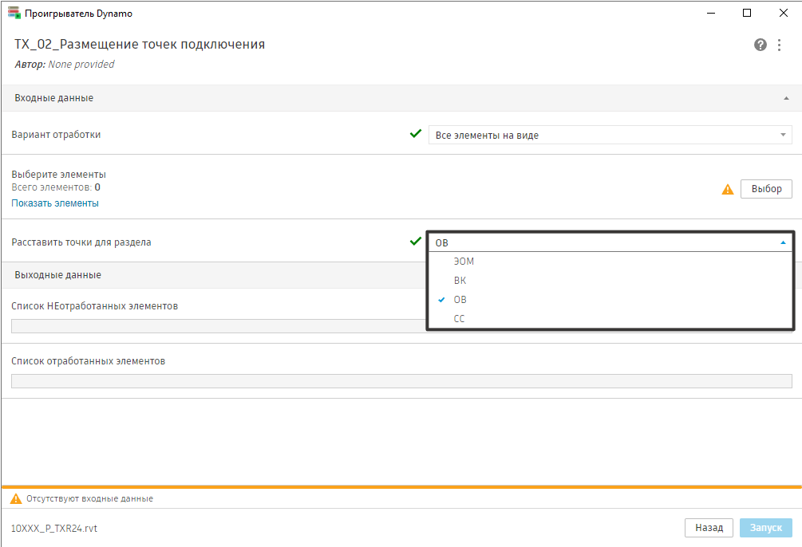Click the Dynamo Player app icon in title bar
802x547 pixels.
point(14,13)
